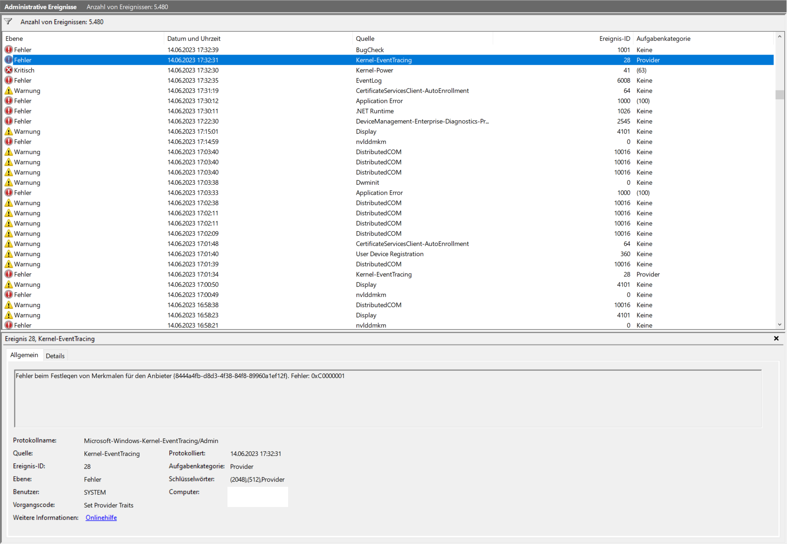Open the Allgemein tab
This screenshot has height=544, width=787.
(24, 355)
